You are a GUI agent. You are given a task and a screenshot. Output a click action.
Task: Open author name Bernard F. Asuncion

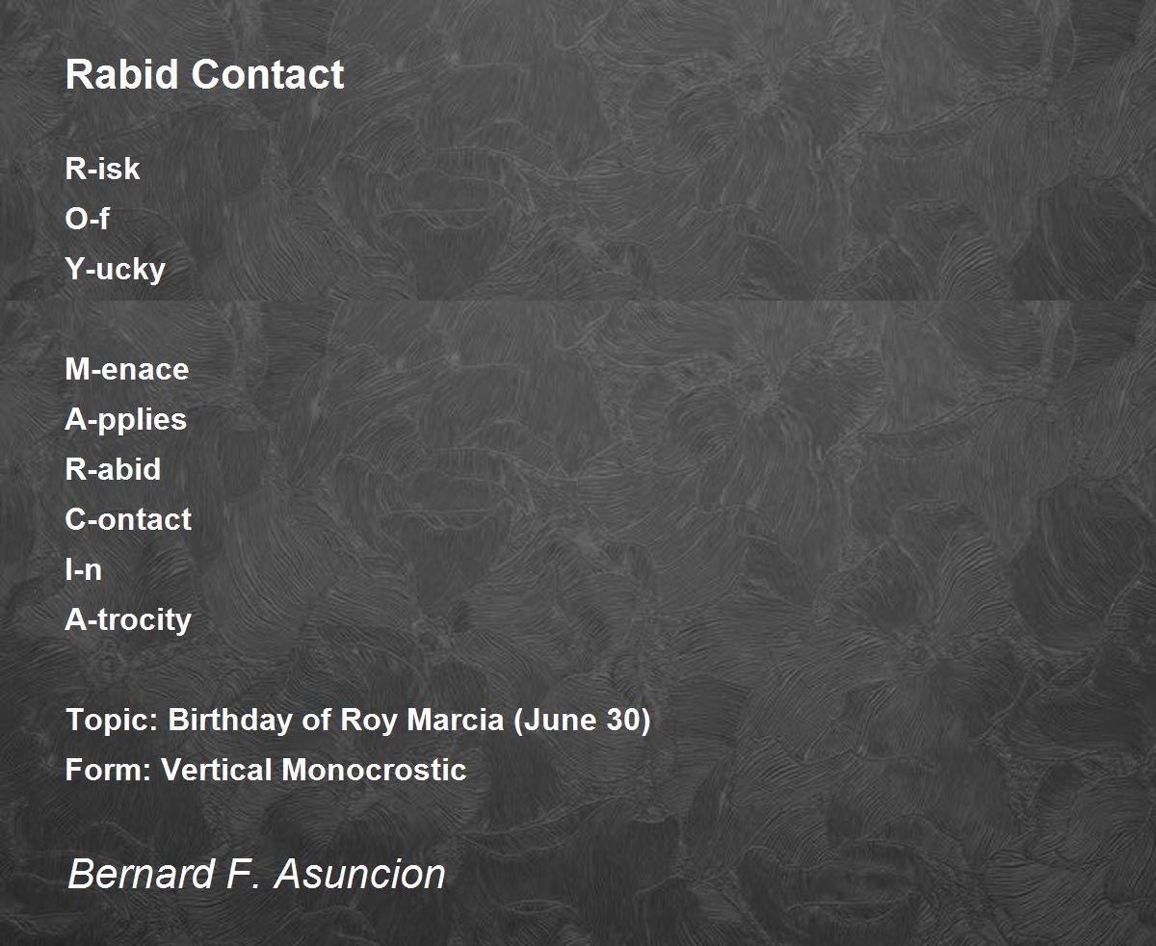click(x=256, y=874)
